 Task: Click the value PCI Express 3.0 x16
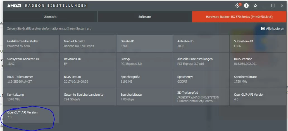191,64
